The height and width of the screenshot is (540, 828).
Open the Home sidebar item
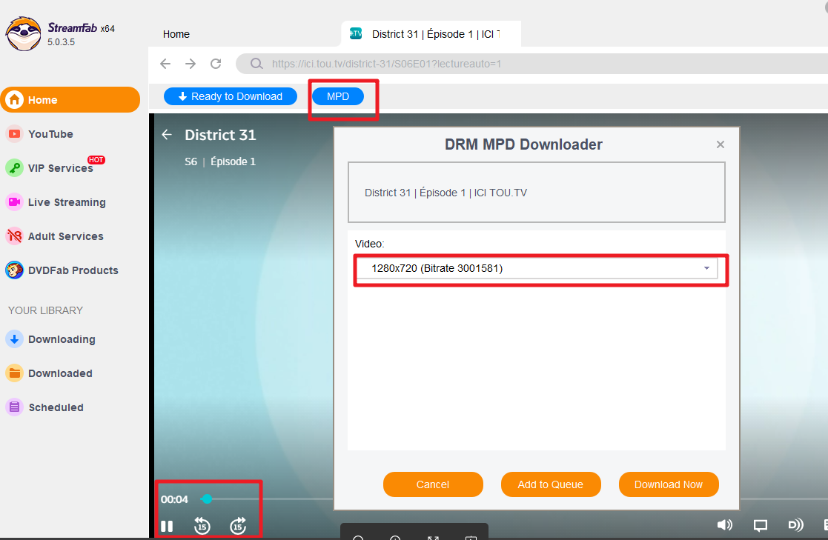pos(70,100)
